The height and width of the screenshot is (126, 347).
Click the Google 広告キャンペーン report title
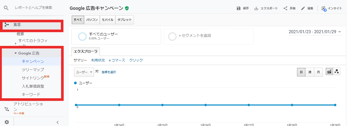96,8
